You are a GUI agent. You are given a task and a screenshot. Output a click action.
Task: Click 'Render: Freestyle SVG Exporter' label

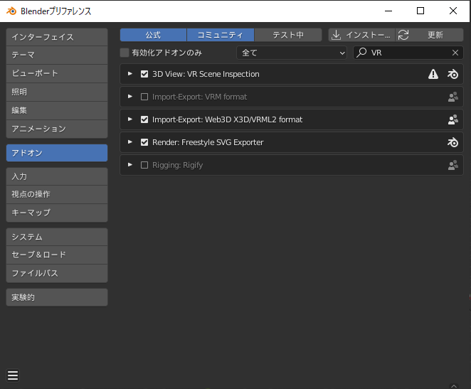(208, 142)
